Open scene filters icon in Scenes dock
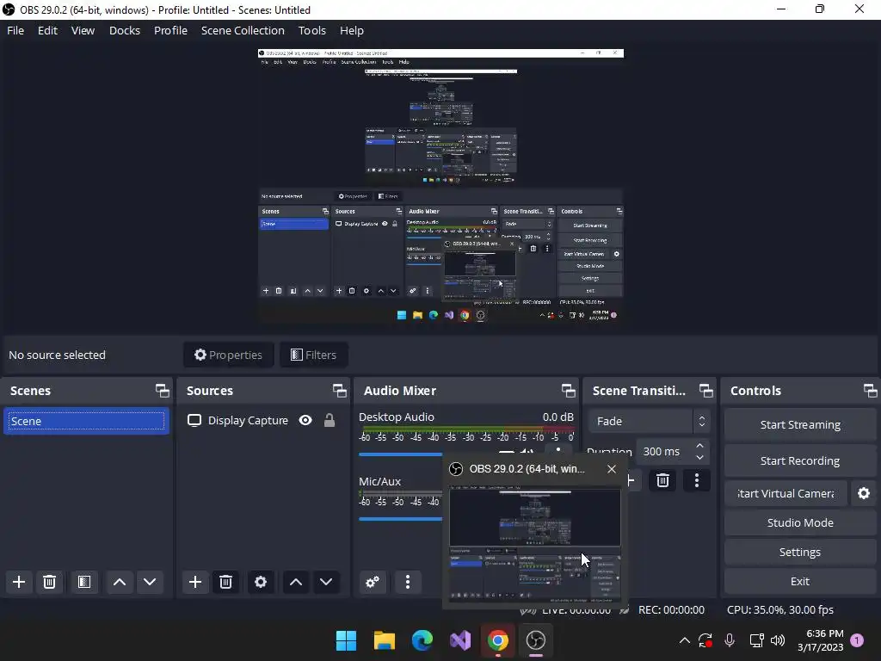This screenshot has width=881, height=661. [x=84, y=582]
